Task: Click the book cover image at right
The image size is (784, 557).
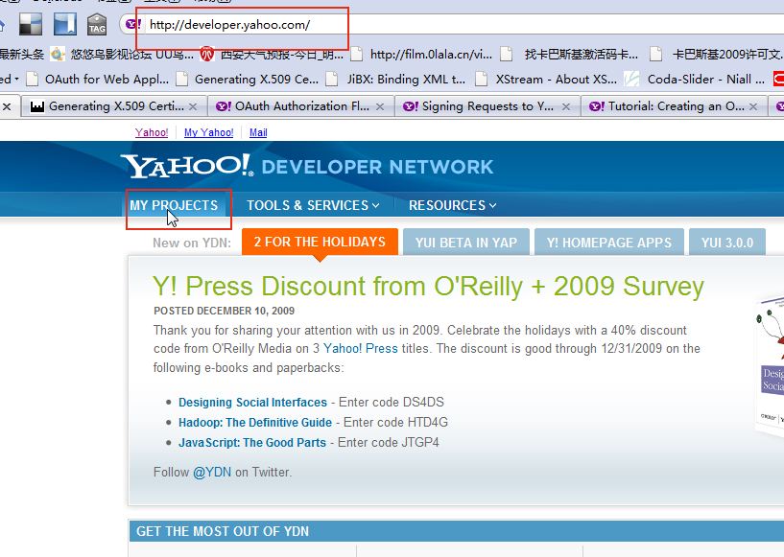Action: click(x=770, y=367)
